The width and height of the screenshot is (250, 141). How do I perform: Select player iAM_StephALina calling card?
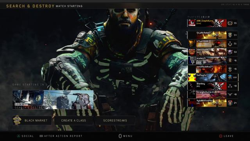(x=211, y=23)
